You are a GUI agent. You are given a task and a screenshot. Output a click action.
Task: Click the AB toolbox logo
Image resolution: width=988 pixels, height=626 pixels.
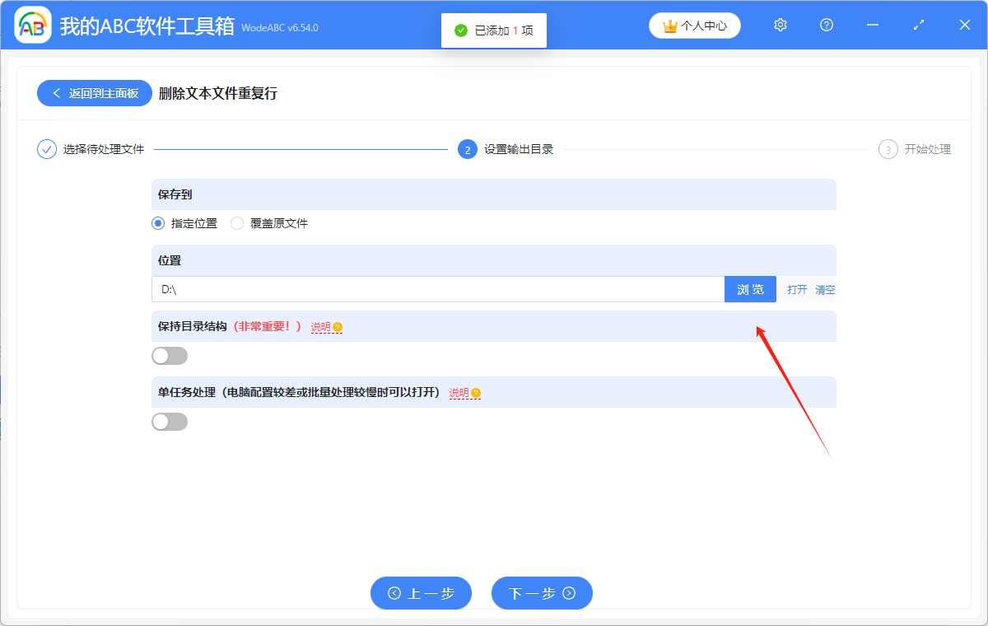click(33, 25)
